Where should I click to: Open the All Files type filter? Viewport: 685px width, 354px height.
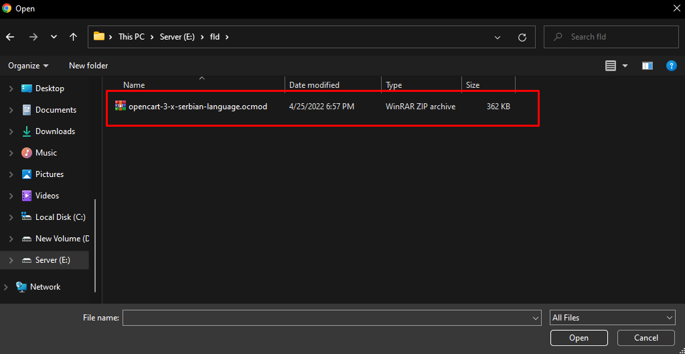pyautogui.click(x=613, y=318)
